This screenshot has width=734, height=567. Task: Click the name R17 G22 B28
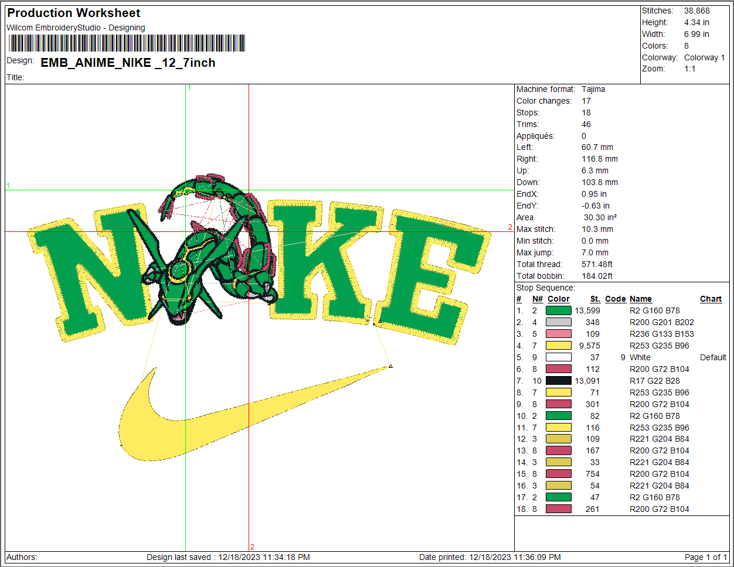pyautogui.click(x=655, y=381)
